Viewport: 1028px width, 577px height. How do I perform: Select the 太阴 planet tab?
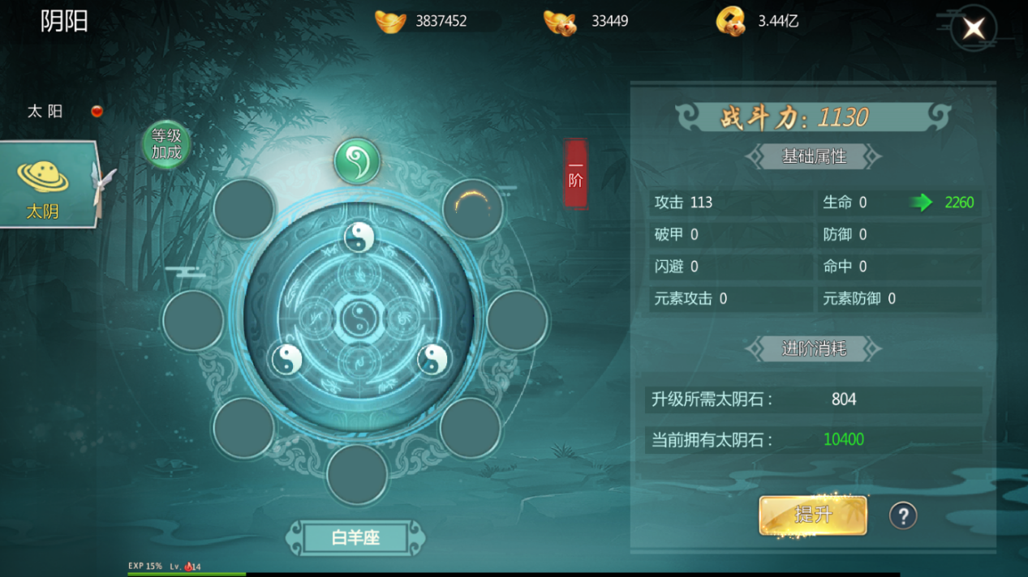pyautogui.click(x=49, y=184)
